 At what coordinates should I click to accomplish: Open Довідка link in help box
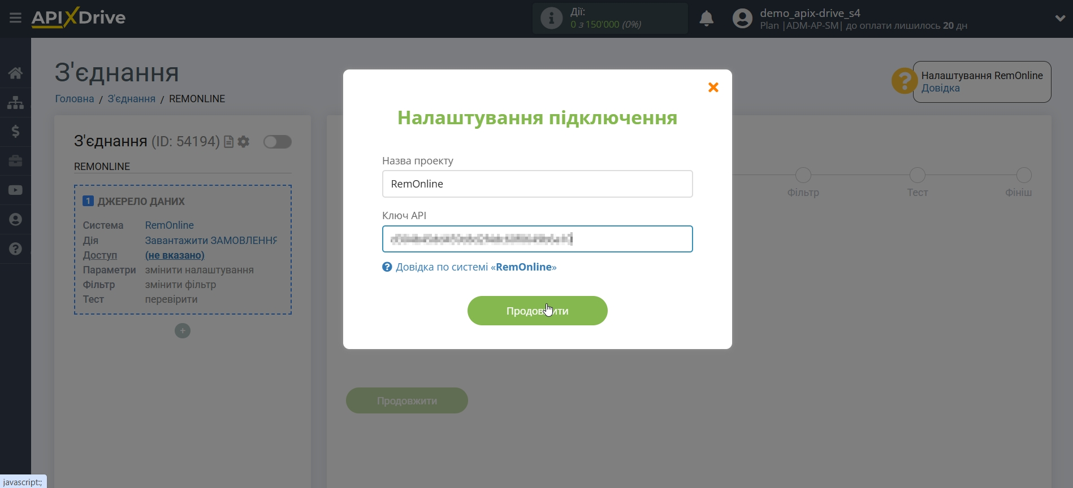(940, 88)
